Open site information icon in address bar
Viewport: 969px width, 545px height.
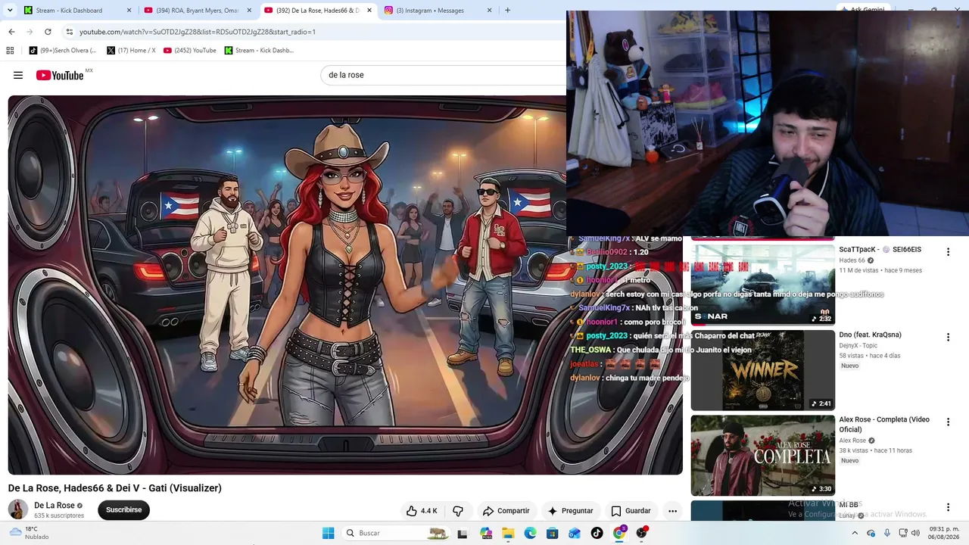70,32
